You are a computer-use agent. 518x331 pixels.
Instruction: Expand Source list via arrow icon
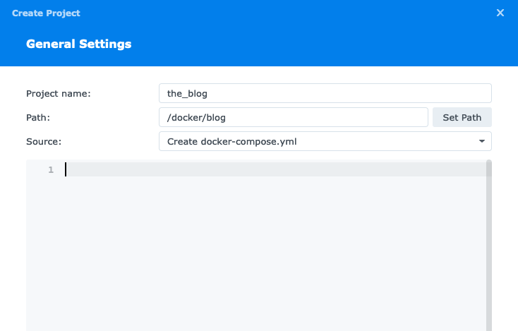pyautogui.click(x=482, y=141)
